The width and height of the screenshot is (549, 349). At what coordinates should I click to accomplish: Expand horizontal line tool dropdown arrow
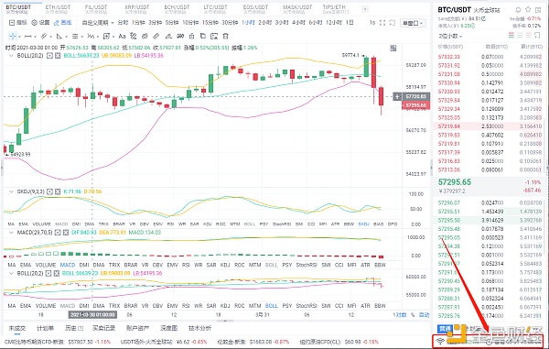[x=35, y=37]
